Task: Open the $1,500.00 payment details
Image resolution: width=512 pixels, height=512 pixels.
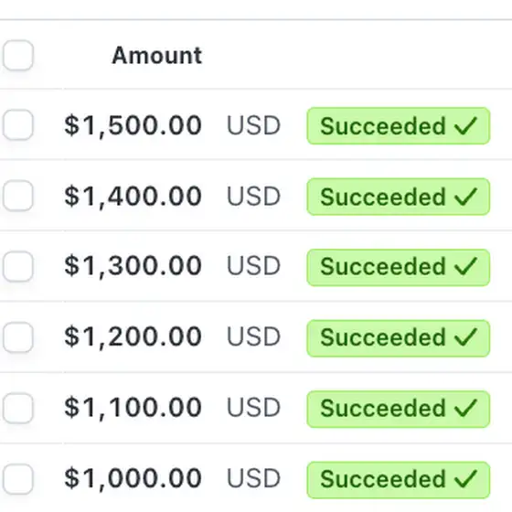Action: [133, 125]
